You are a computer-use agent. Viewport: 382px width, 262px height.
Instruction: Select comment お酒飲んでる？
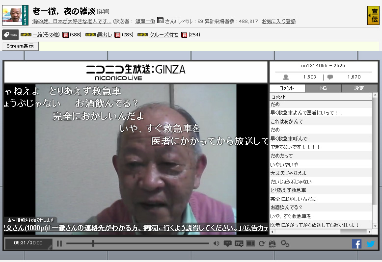321,208
